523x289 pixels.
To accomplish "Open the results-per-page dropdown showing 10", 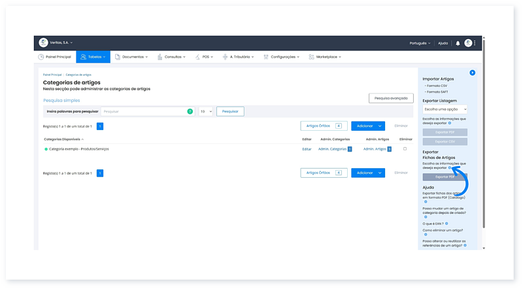I will point(206,112).
